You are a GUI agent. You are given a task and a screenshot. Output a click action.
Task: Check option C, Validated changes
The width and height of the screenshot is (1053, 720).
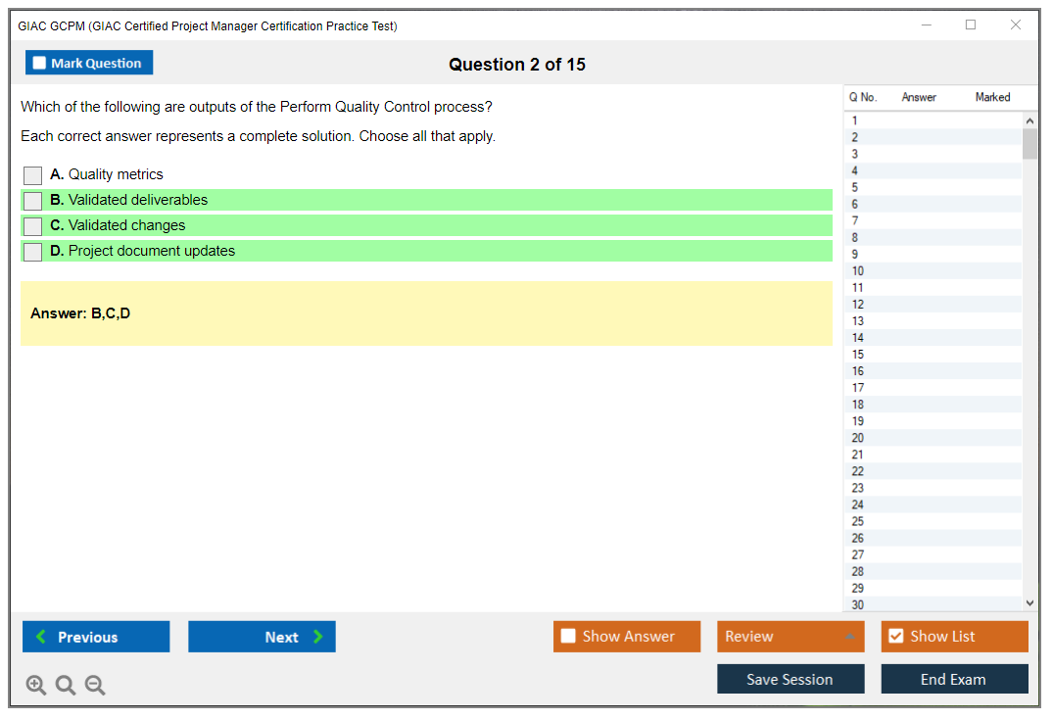tap(32, 226)
